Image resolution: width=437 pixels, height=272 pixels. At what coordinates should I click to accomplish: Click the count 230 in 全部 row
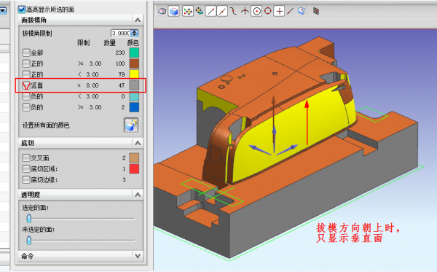[x=120, y=53]
